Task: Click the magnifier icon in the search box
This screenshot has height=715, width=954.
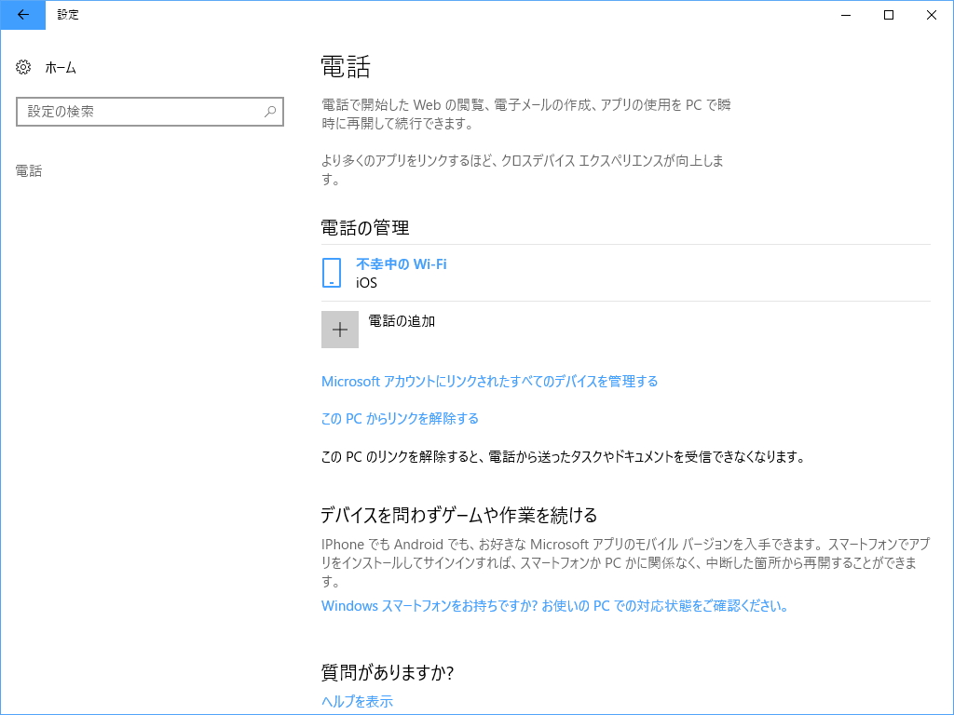Action: coord(268,112)
